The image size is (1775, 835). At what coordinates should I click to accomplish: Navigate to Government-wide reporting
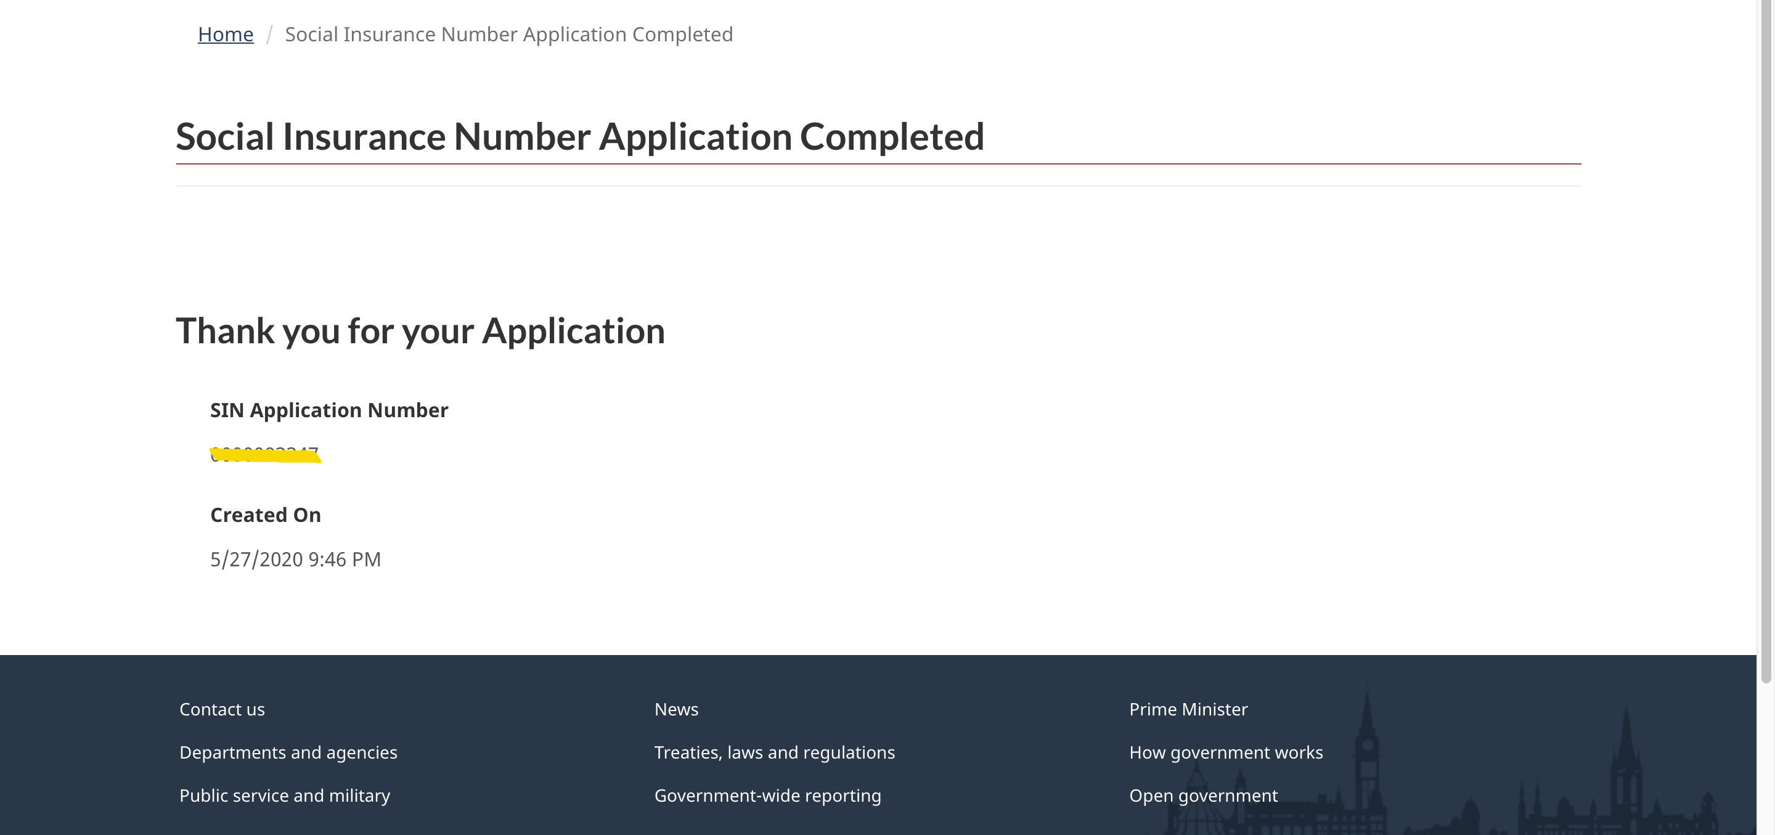pos(769,796)
